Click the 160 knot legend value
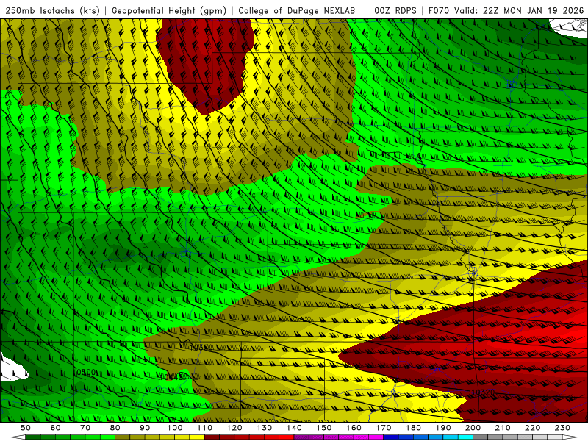This screenshot has width=588, height=441. click(x=354, y=428)
